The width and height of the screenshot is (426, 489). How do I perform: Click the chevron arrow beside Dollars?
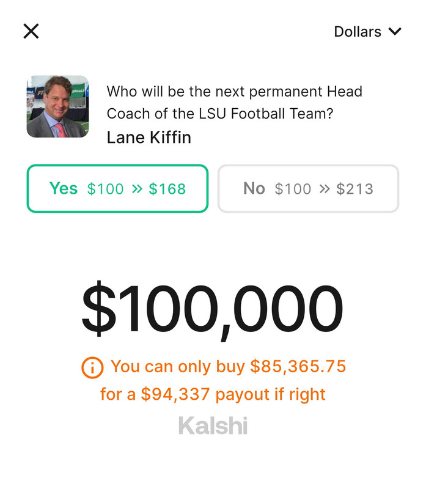(x=395, y=31)
